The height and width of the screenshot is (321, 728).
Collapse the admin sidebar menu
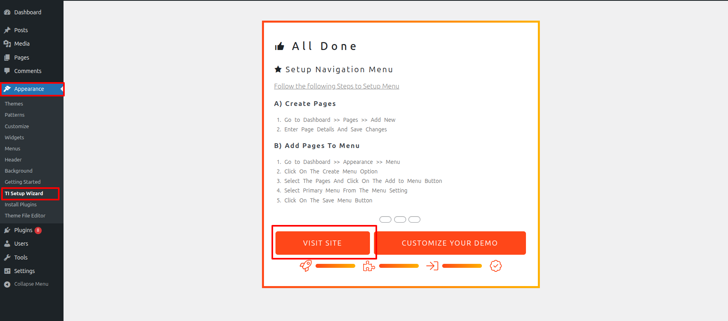tap(31, 284)
